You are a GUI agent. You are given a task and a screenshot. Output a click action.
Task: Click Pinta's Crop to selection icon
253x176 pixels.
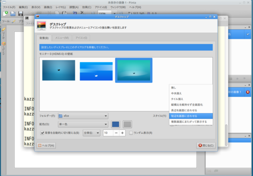coord(75,13)
